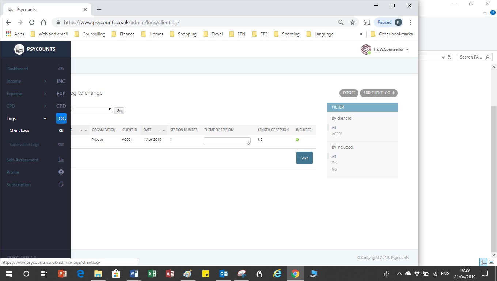Click the Psycounts logo in sidebar header
The width and height of the screenshot is (497, 281).
click(x=19, y=49)
